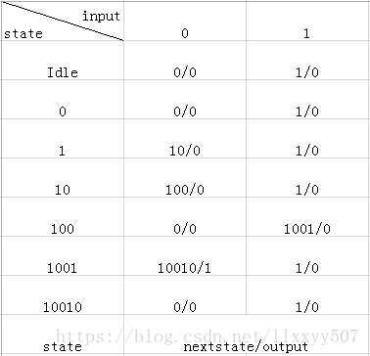Open the blog.csdn.net watermark link
This screenshot has width=370, height=356.
pyautogui.click(x=208, y=336)
